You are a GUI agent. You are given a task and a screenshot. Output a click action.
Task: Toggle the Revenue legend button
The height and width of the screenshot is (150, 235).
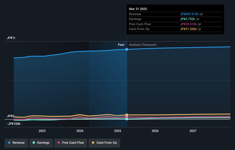tap(16, 143)
